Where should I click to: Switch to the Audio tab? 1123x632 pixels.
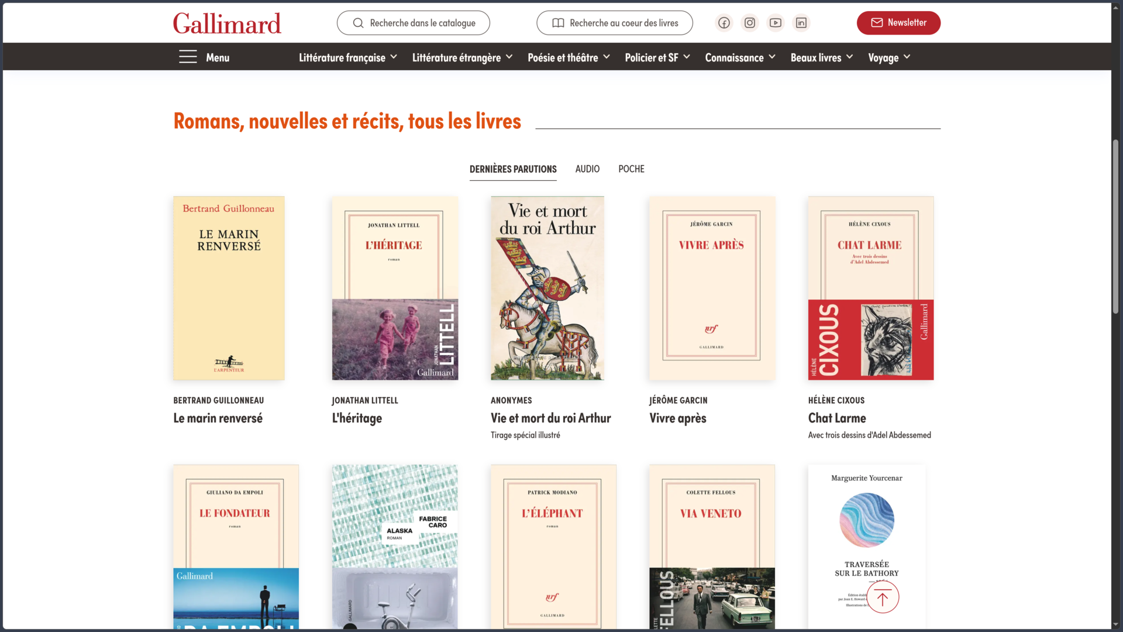(587, 169)
